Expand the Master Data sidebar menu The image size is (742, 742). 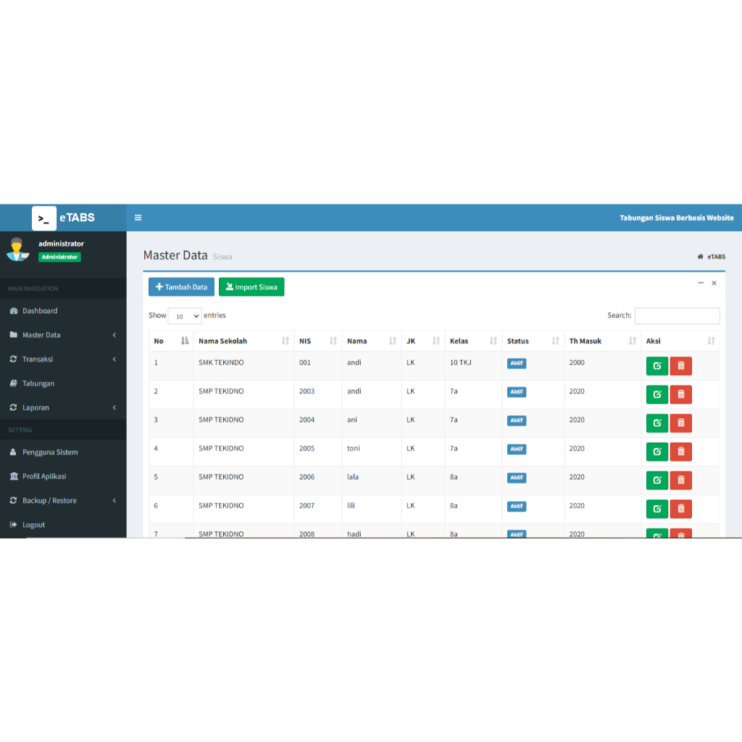63,335
